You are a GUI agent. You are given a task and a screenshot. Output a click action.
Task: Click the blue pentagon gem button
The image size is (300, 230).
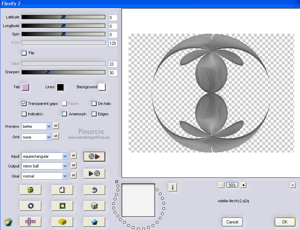(x=94, y=222)
